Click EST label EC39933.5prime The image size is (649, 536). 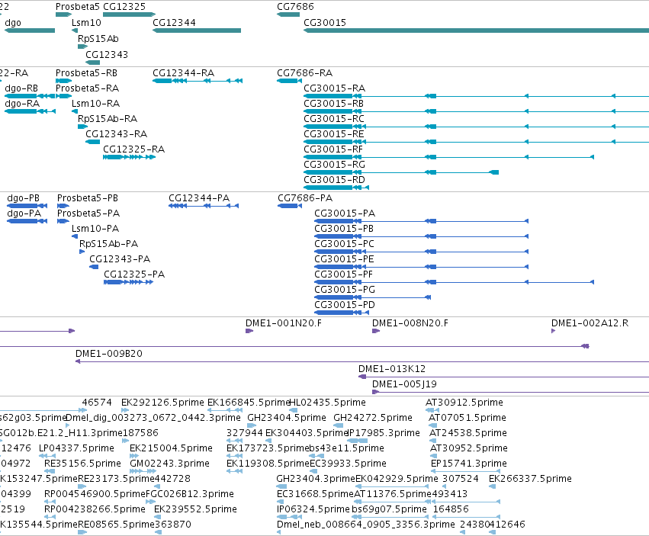(348, 464)
